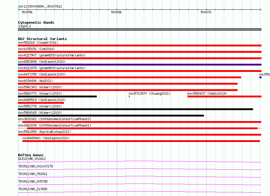Click the TRIM13|NM_052811 gene label
Image resolution: width=270 pixels, height=196 pixels.
33,174
